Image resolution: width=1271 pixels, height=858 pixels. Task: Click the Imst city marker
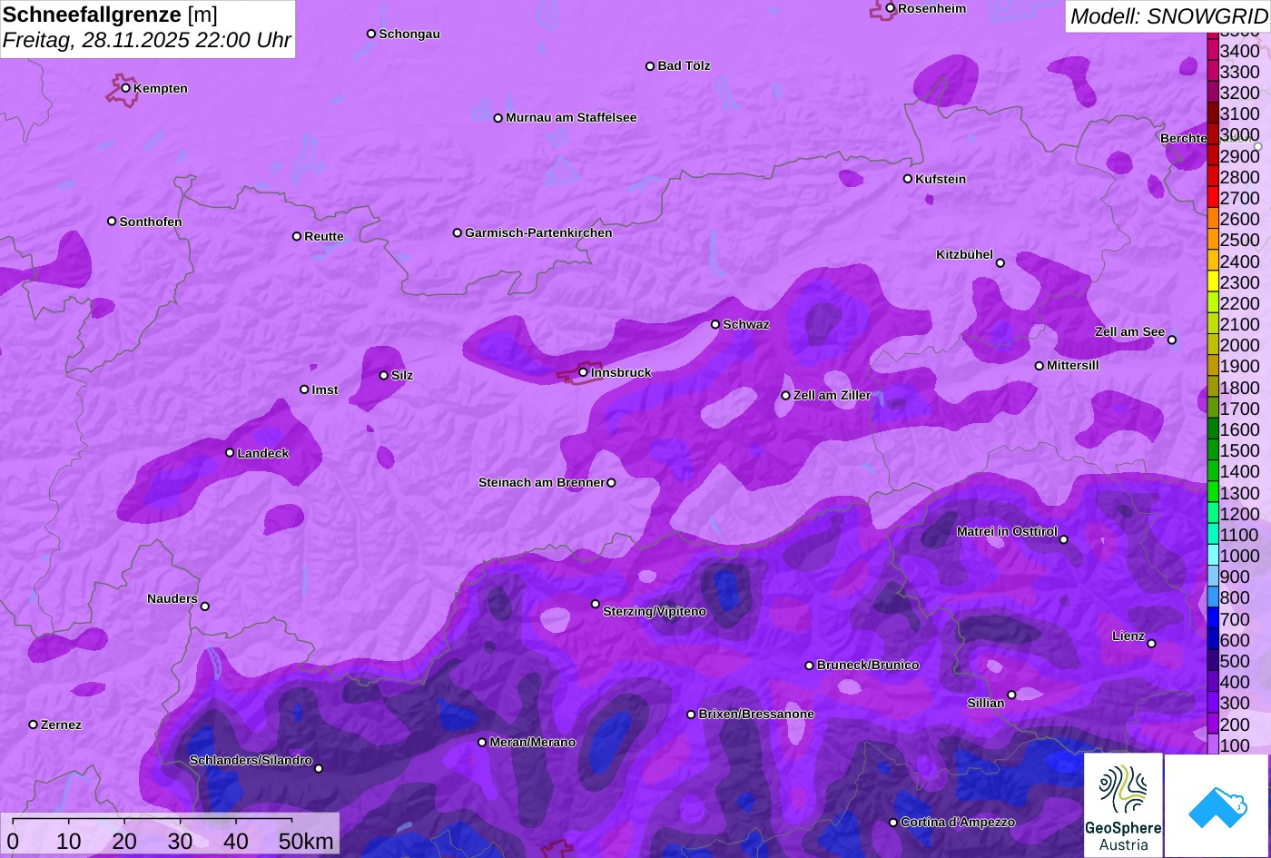304,390
